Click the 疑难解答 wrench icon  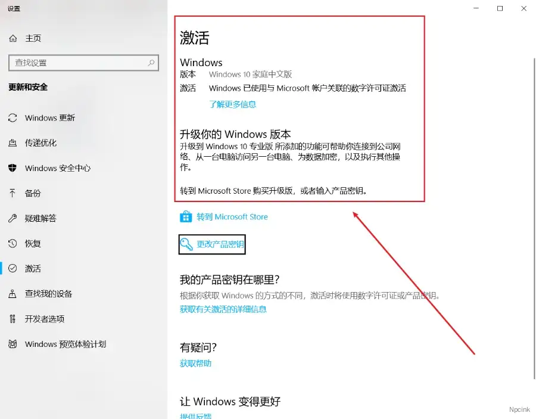click(13, 218)
